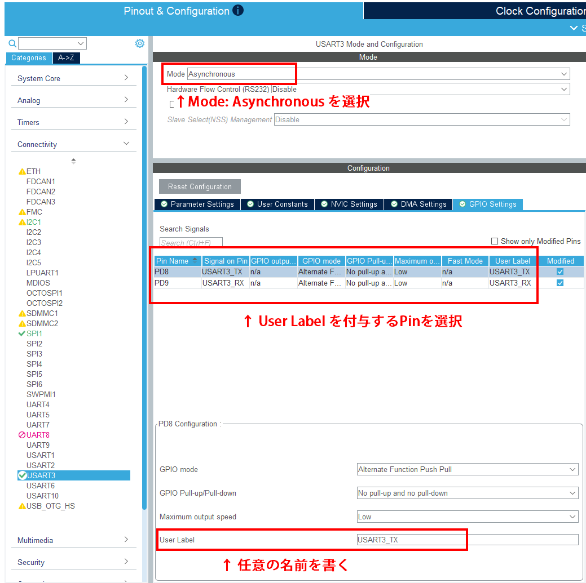Click the User Label input field

tap(467, 540)
